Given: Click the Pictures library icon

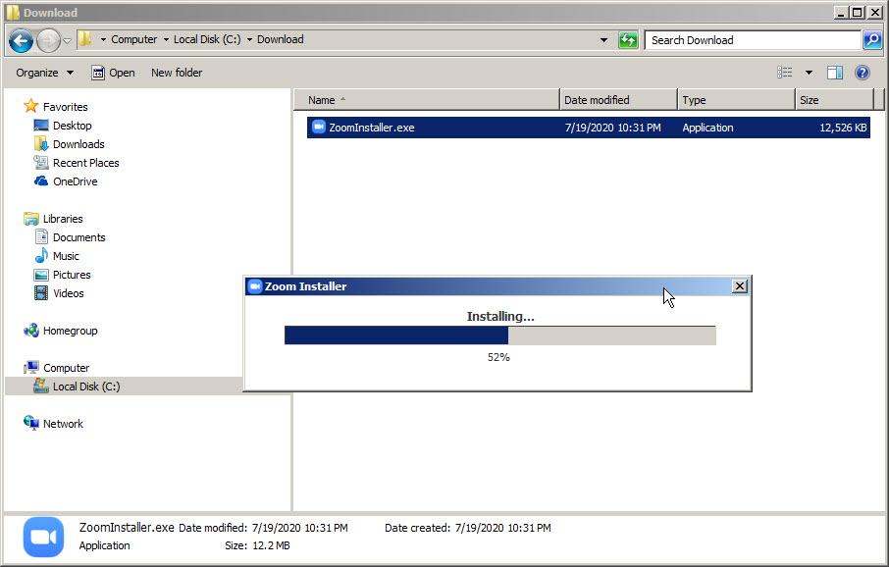Looking at the screenshot, I should click(41, 275).
